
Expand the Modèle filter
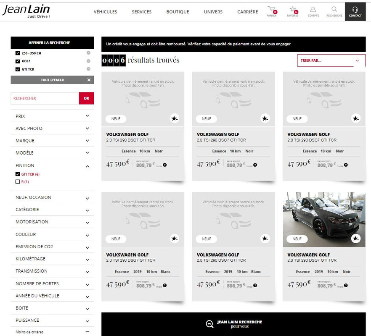click(52, 153)
